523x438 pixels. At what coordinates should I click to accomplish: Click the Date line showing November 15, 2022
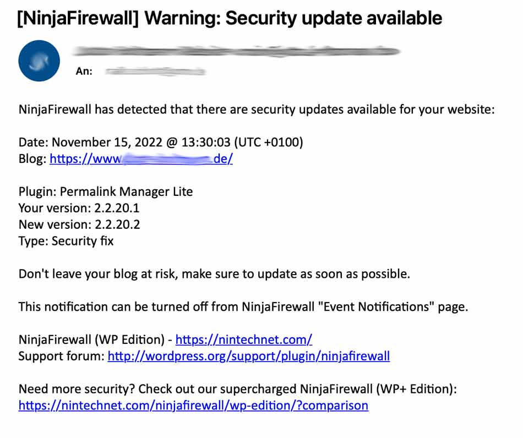(161, 143)
